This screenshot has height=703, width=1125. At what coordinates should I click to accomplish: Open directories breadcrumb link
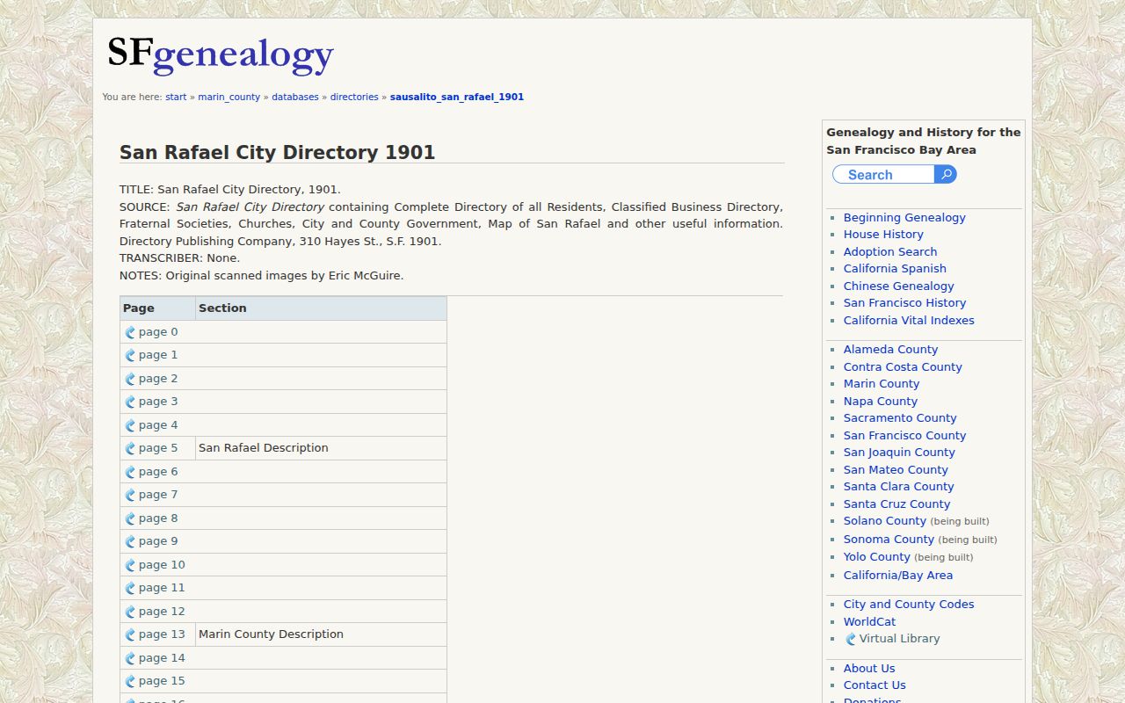[354, 98]
